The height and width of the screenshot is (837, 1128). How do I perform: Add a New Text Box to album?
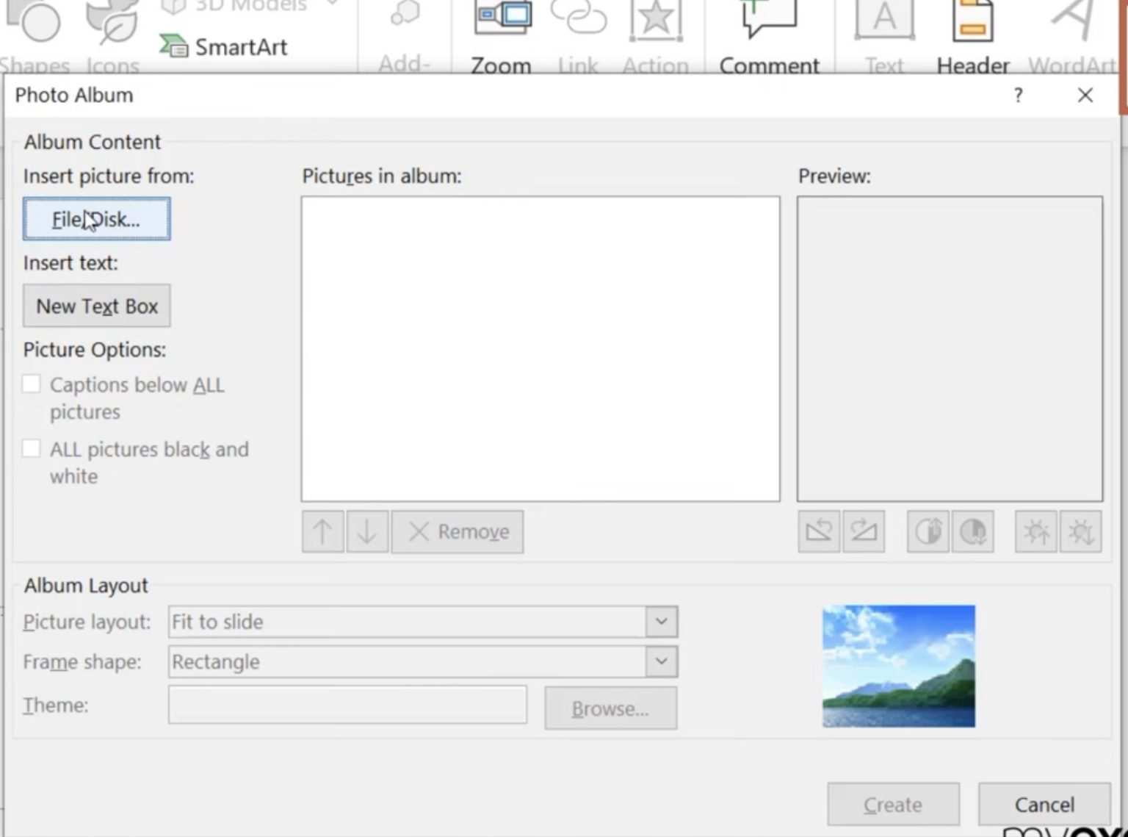tap(96, 306)
